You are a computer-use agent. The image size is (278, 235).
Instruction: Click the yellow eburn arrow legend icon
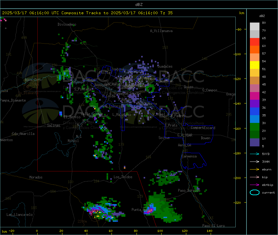tap(255, 169)
